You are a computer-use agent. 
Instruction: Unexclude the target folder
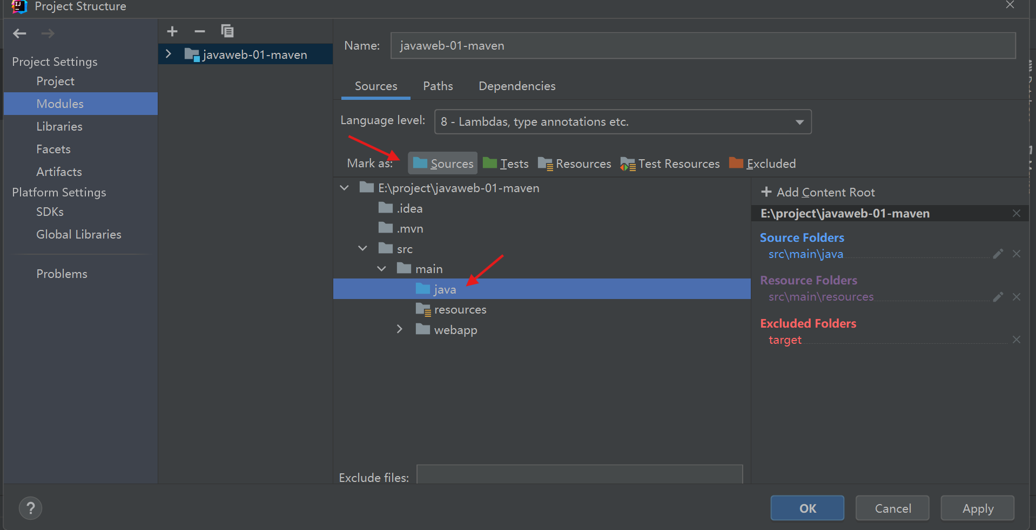coord(1016,339)
